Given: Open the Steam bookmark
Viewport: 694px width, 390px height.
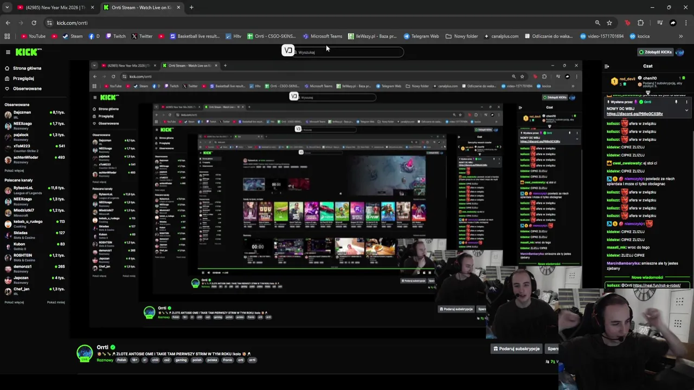Looking at the screenshot, I should tap(73, 36).
